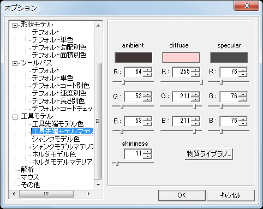Click the ambient R slider handle
The height and width of the screenshot is (209, 263).
point(123,82)
